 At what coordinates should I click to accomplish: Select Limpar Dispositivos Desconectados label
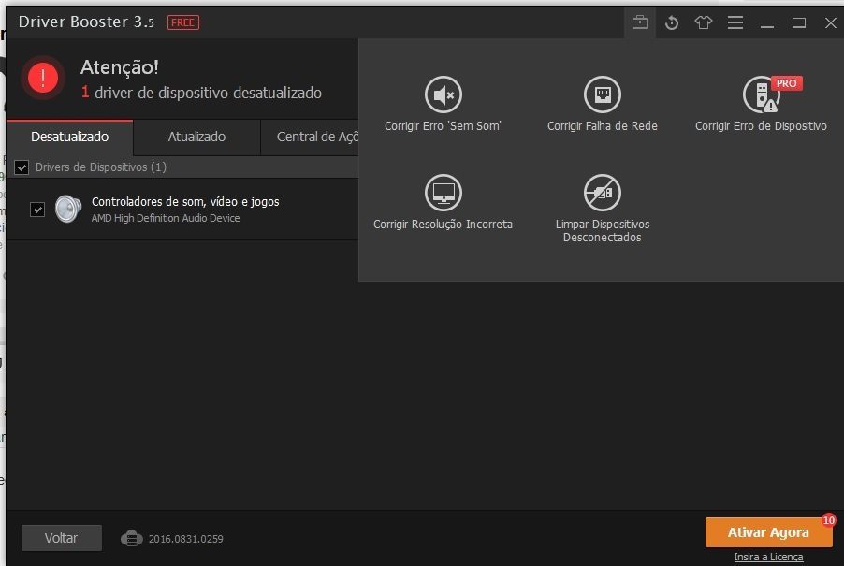pyautogui.click(x=603, y=231)
